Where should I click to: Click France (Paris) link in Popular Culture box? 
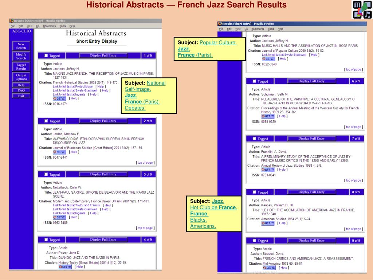[x=195, y=55]
